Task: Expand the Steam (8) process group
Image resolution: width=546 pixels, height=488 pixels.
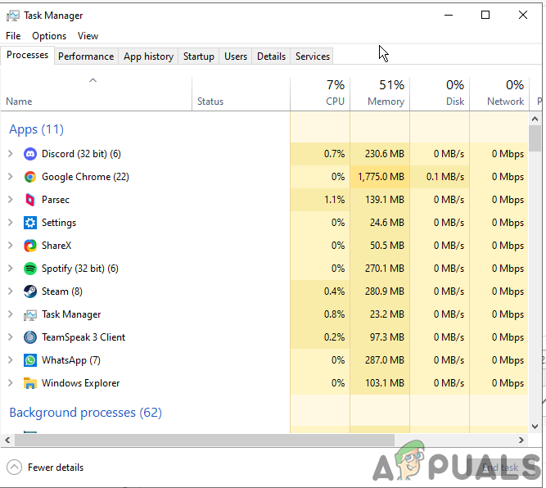Action: click(11, 291)
